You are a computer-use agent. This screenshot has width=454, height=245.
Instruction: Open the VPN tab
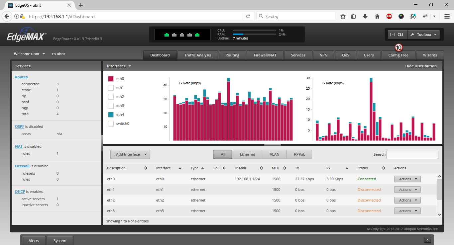(324, 55)
